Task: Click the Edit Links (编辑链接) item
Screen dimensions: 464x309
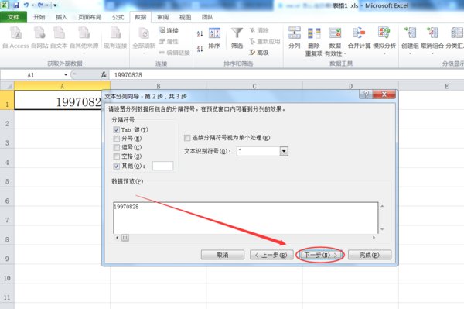Action: coord(174,53)
